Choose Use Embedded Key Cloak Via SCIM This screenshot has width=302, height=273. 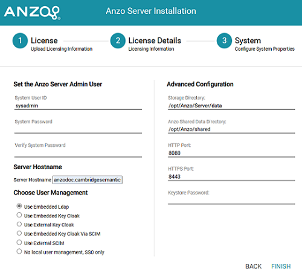(19, 233)
